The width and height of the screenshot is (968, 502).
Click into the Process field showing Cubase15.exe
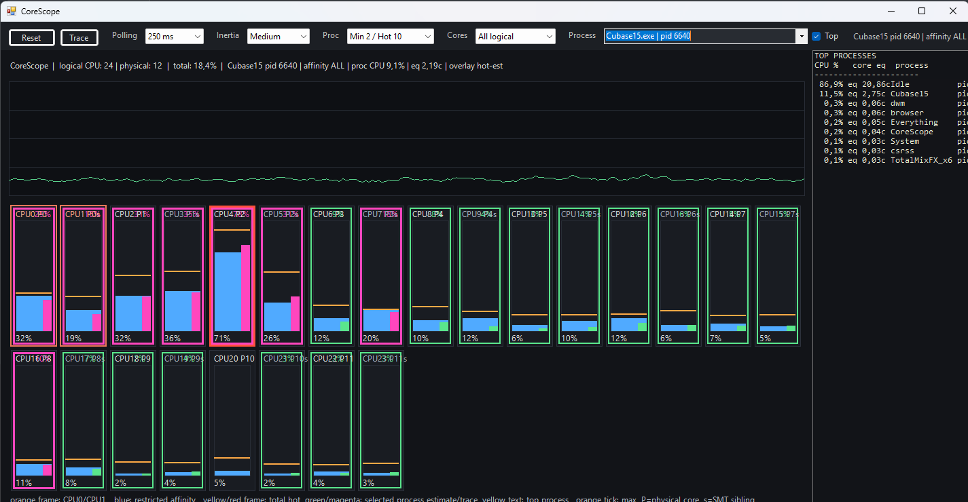pos(700,37)
